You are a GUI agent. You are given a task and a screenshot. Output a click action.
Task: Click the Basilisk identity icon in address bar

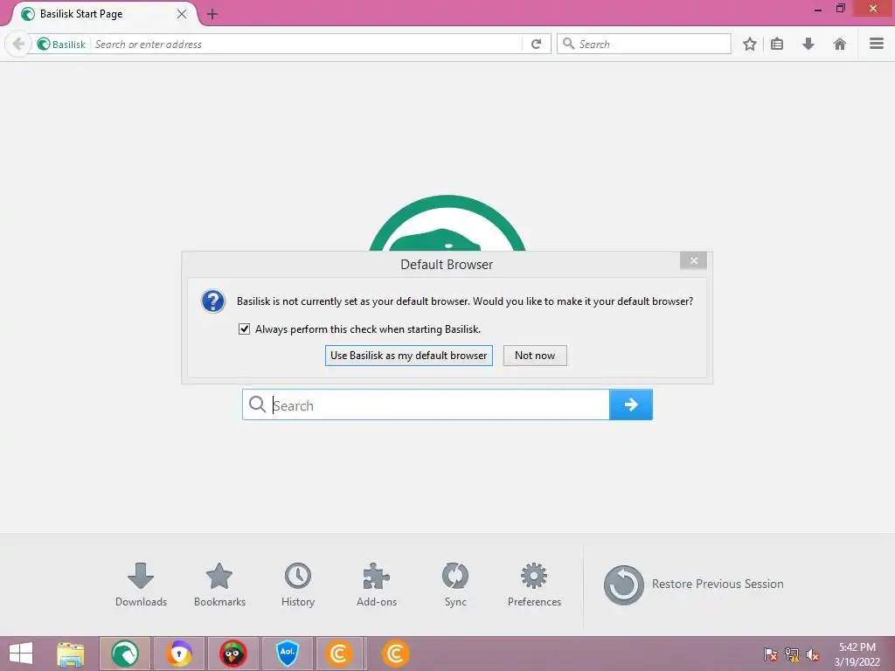(44, 44)
